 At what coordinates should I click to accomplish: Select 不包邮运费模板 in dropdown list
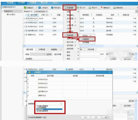[42, 106]
